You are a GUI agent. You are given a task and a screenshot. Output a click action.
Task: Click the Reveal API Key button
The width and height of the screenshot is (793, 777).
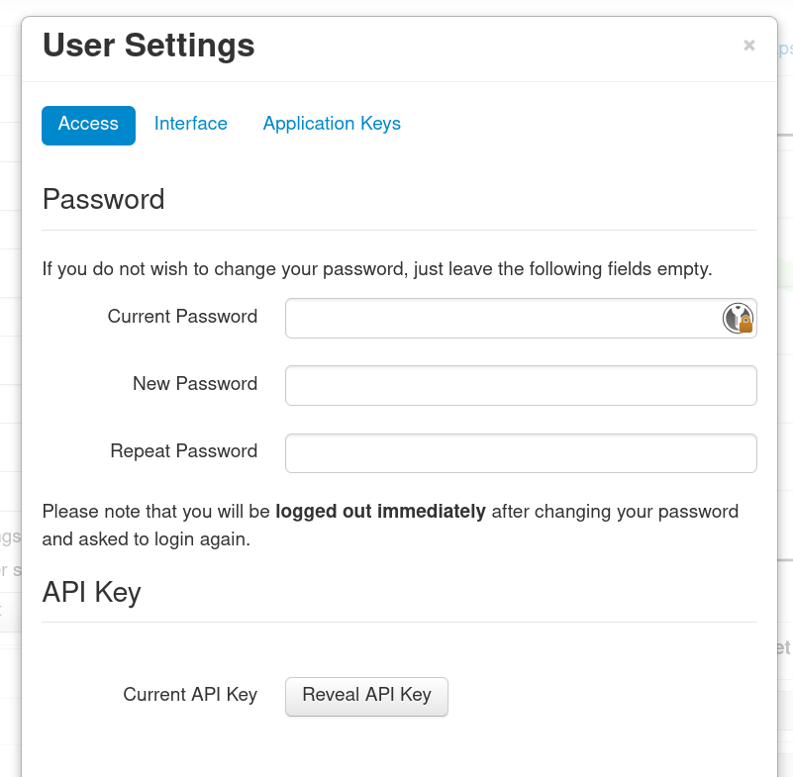tap(366, 696)
